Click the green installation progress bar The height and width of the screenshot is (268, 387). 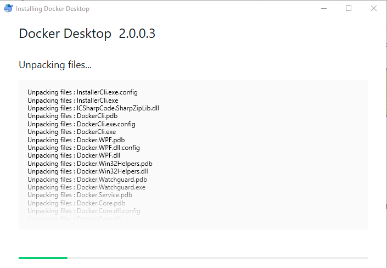tap(43, 258)
